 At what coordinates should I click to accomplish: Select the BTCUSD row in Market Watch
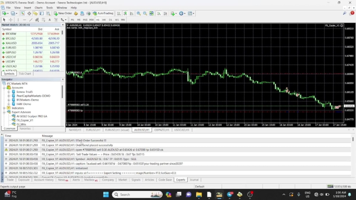pos(31,38)
